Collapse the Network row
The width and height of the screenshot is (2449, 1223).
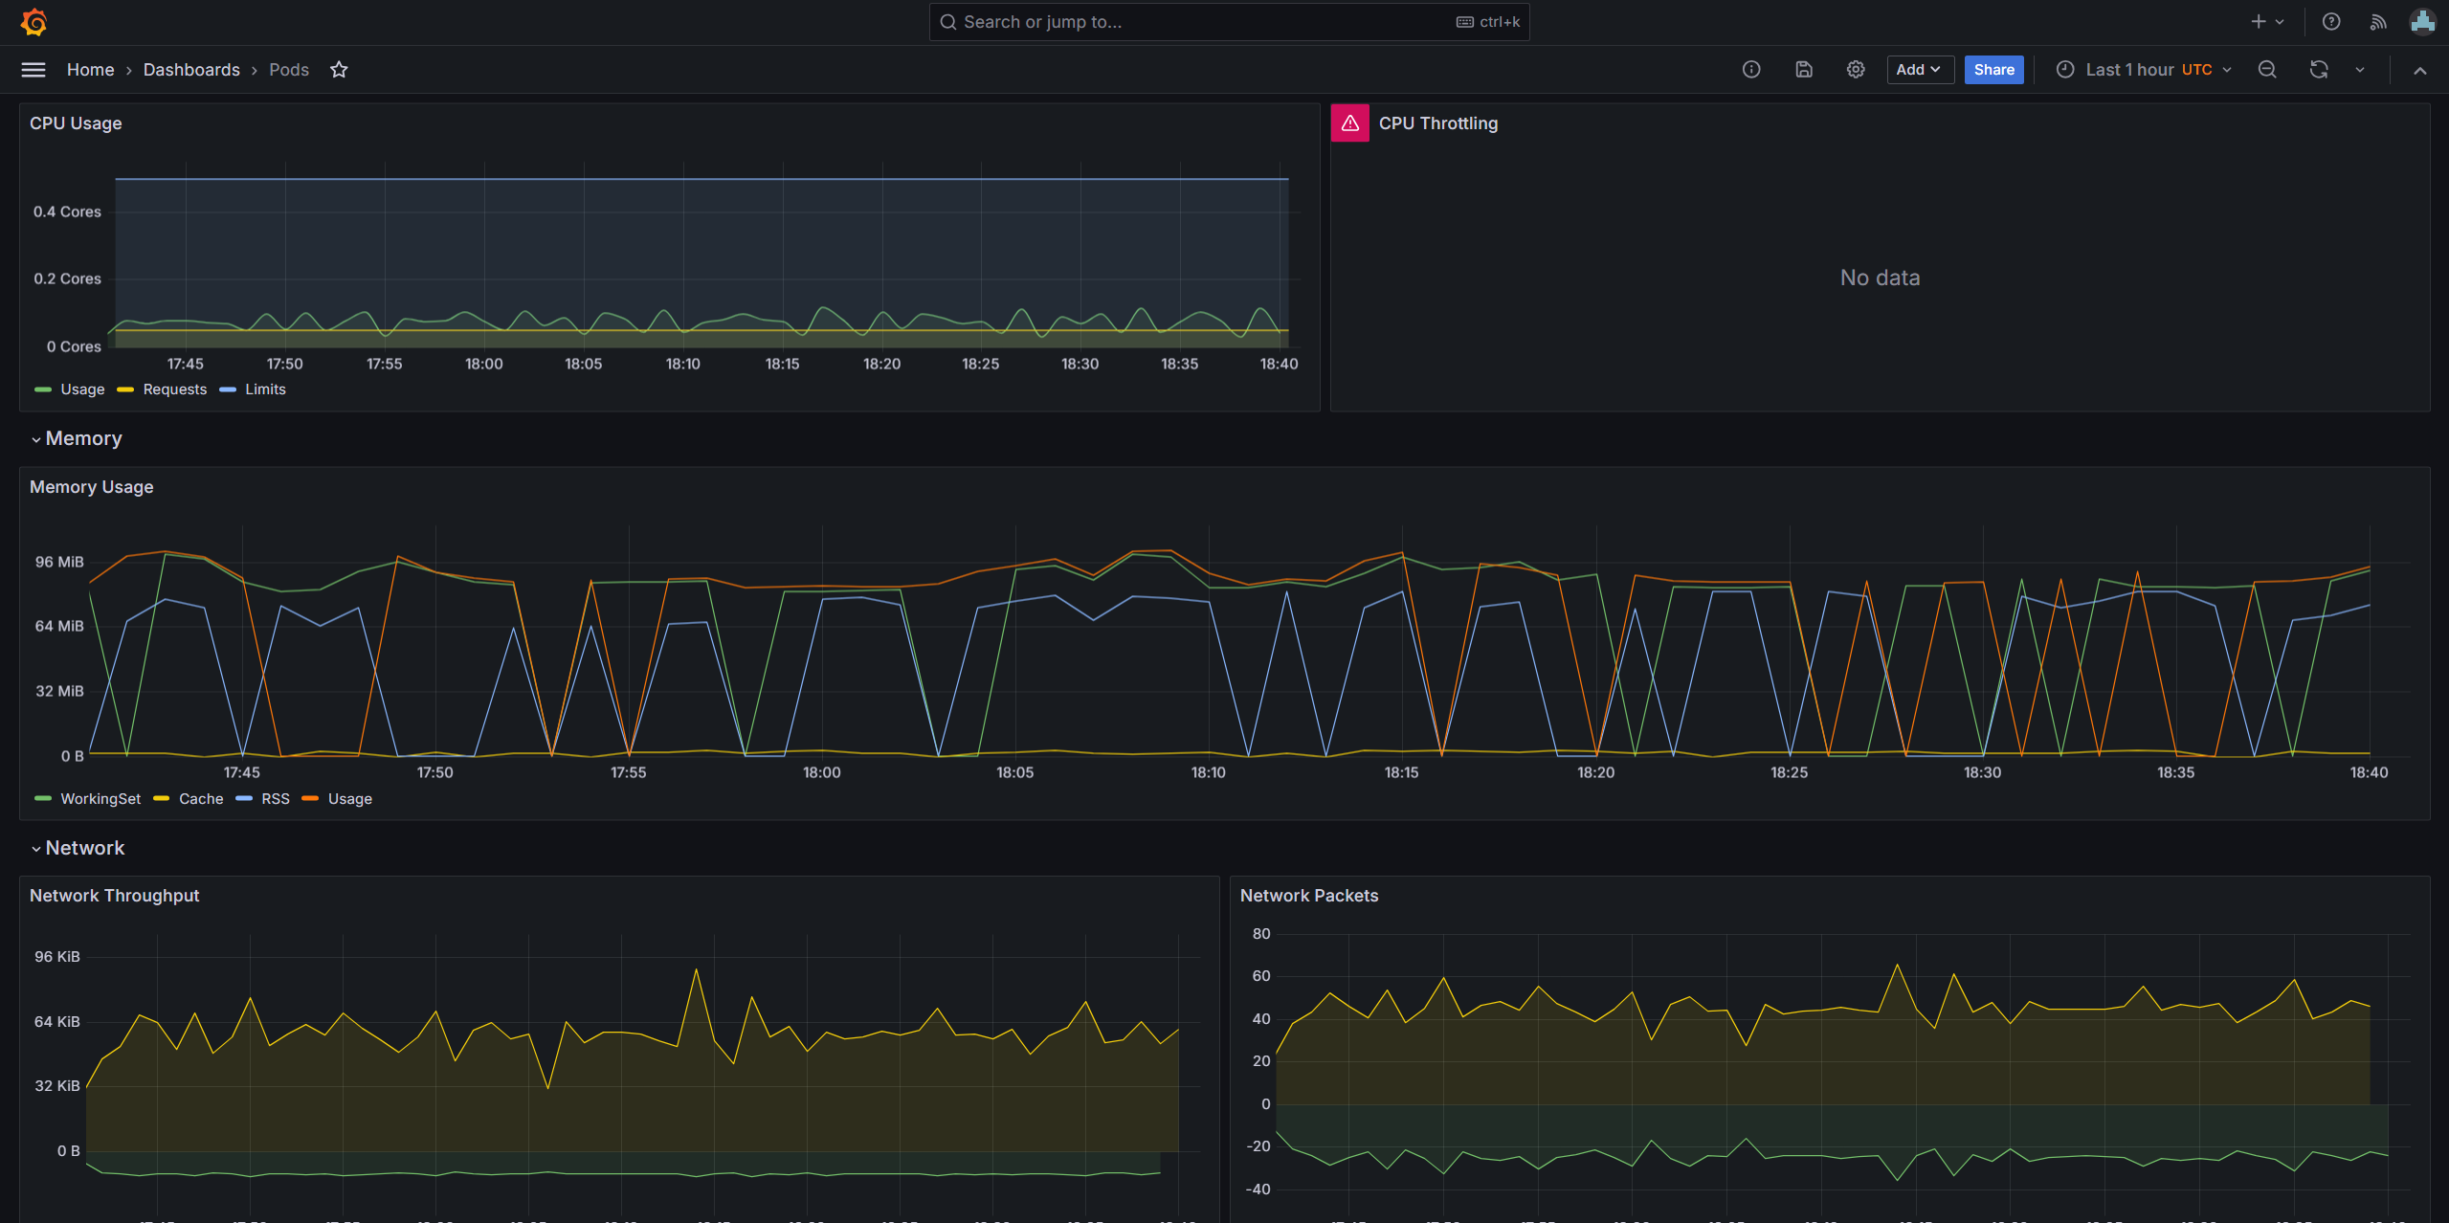[78, 848]
